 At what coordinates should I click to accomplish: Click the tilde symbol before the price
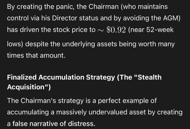pos(100,31)
